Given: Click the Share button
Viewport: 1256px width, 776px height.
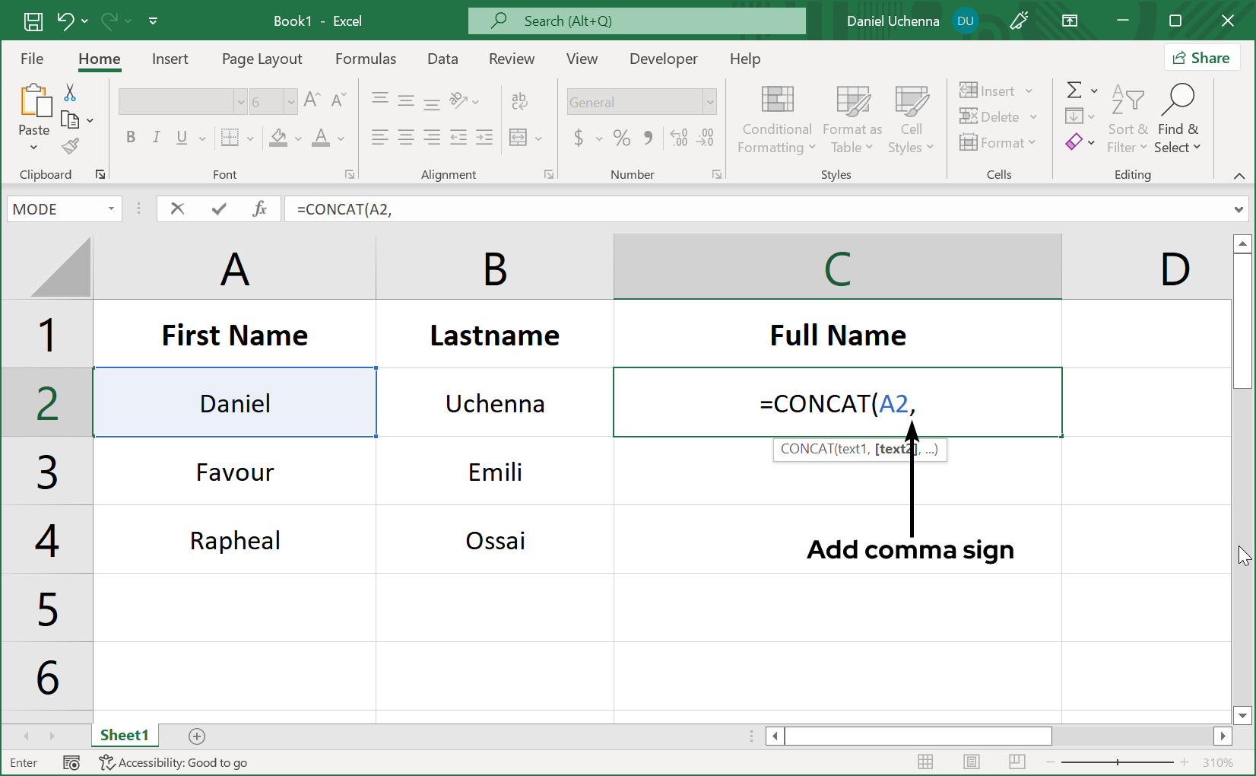Looking at the screenshot, I should pyautogui.click(x=1202, y=57).
